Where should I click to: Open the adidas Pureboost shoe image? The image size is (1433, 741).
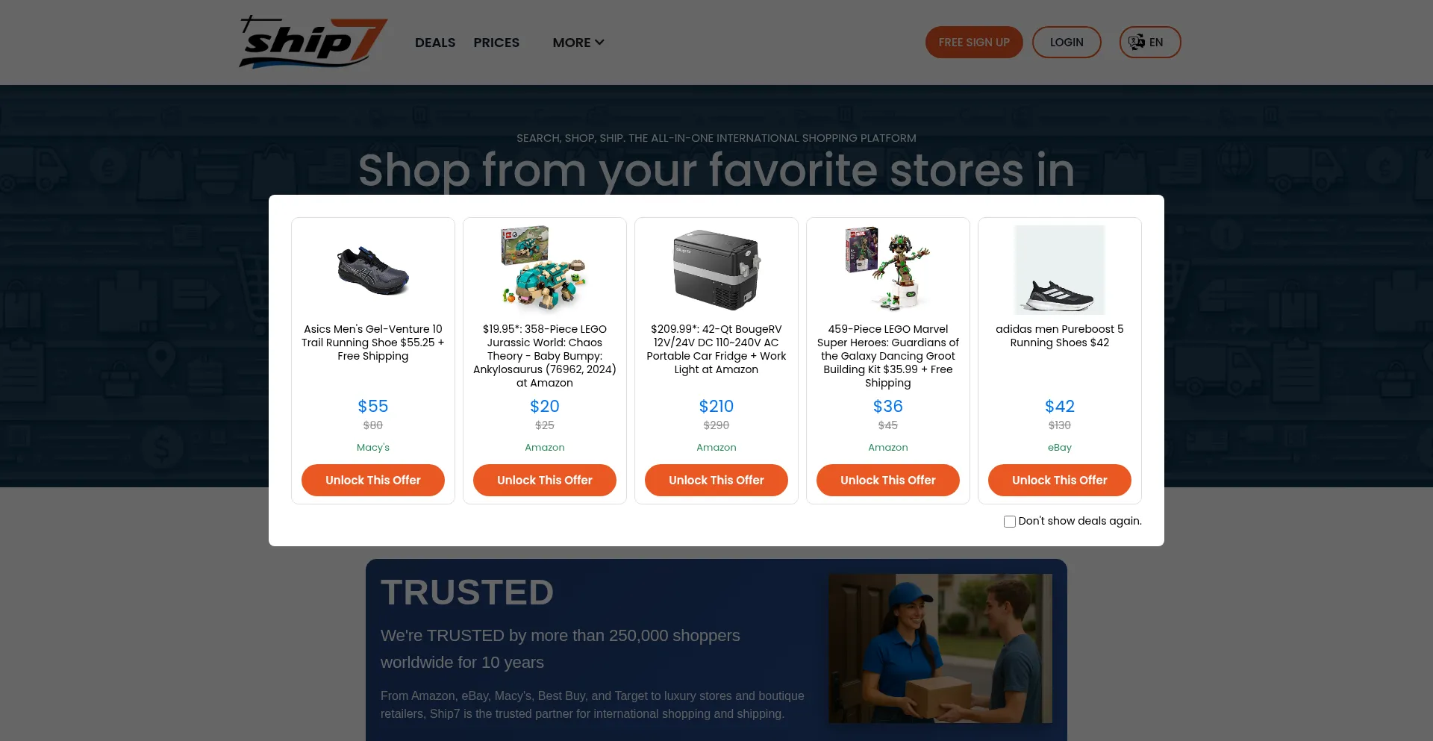(x=1060, y=270)
